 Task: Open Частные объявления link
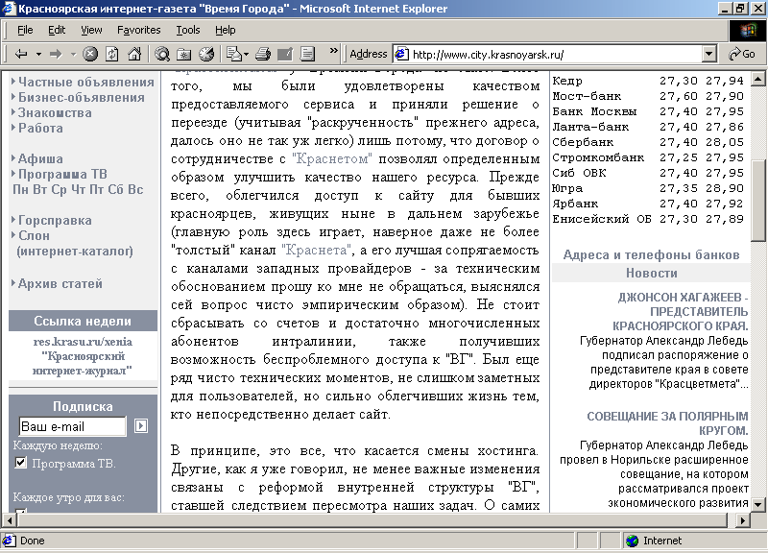(x=86, y=83)
